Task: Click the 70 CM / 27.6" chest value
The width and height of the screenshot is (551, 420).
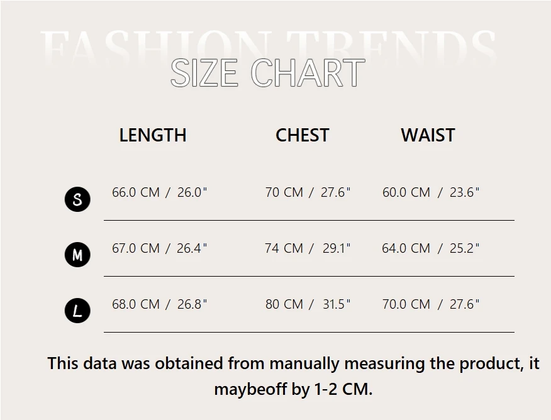Action: tap(308, 192)
